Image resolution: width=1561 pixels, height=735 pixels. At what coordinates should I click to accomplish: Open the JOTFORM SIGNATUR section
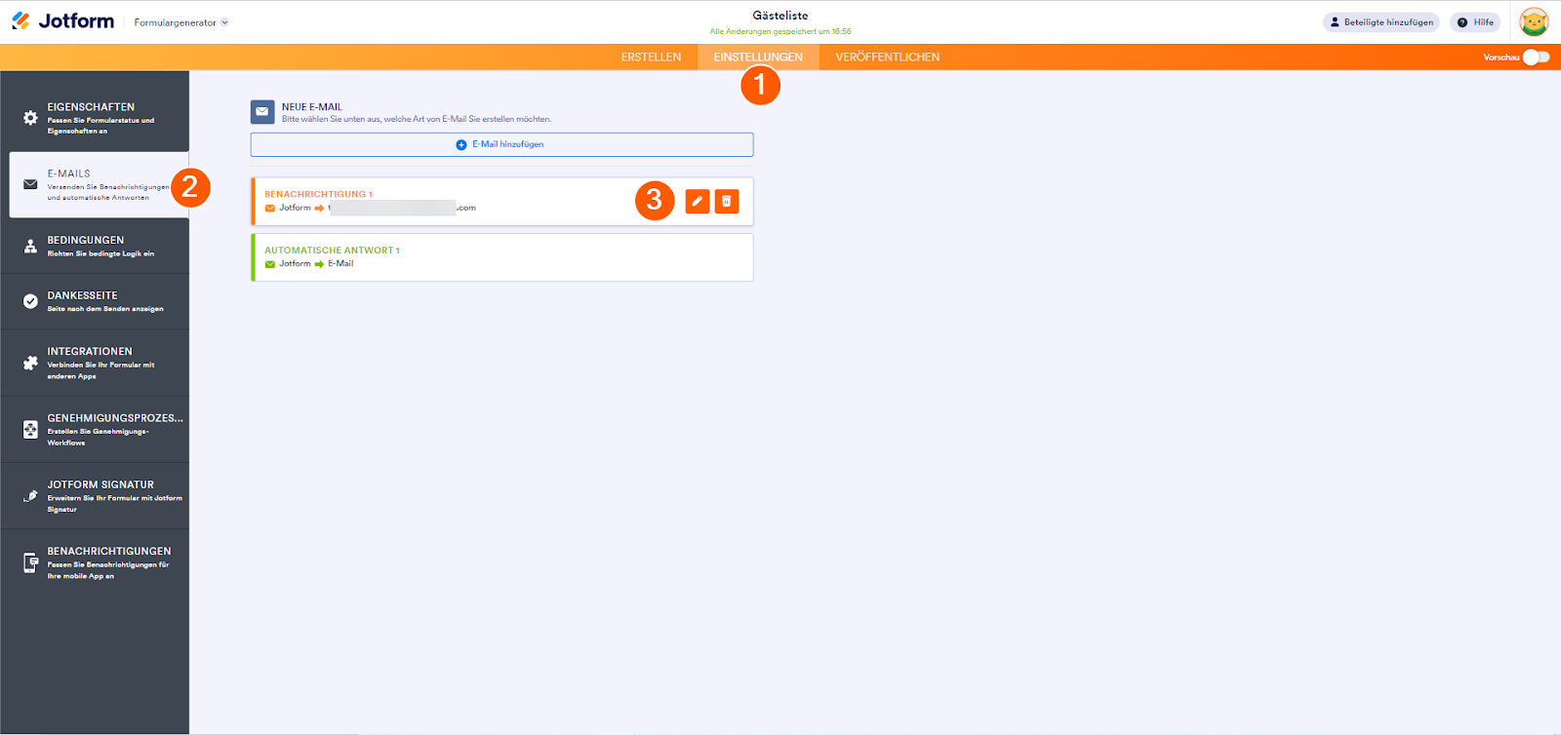tap(95, 495)
